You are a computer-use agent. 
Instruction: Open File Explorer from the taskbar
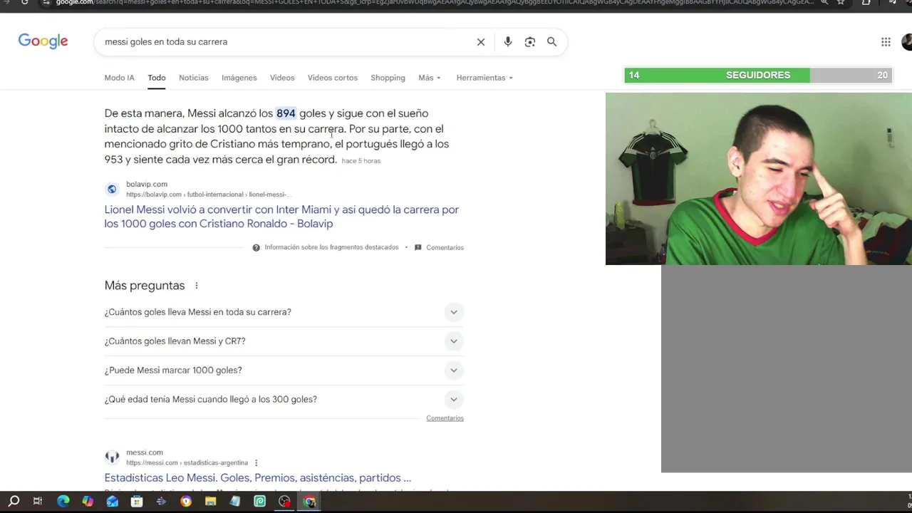pyautogui.click(x=210, y=502)
